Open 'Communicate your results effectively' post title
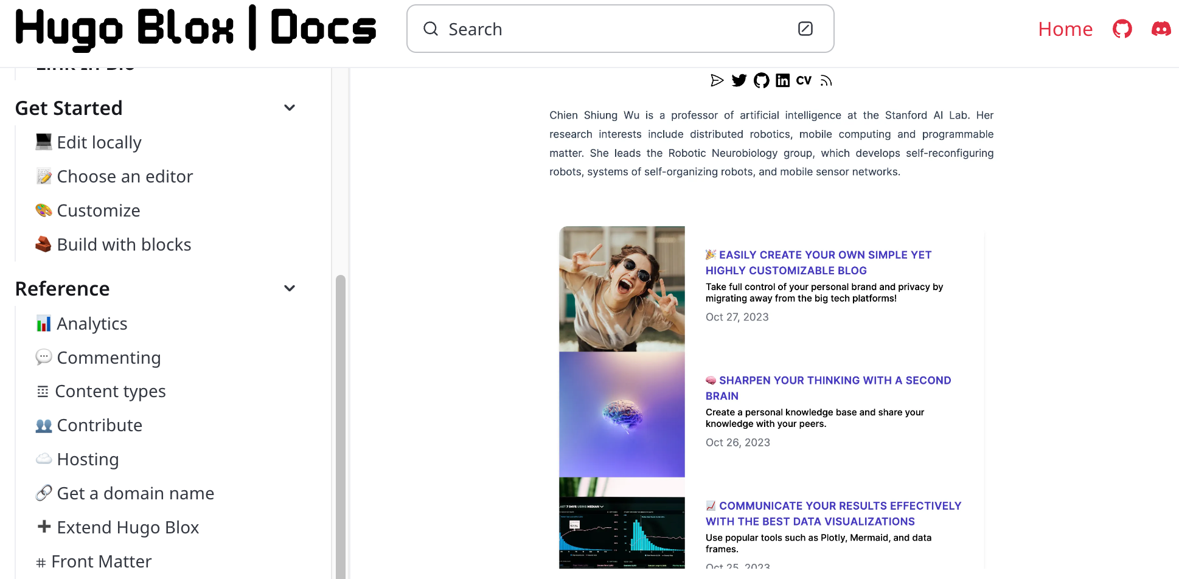Screen dimensions: 1179x579 coord(833,513)
